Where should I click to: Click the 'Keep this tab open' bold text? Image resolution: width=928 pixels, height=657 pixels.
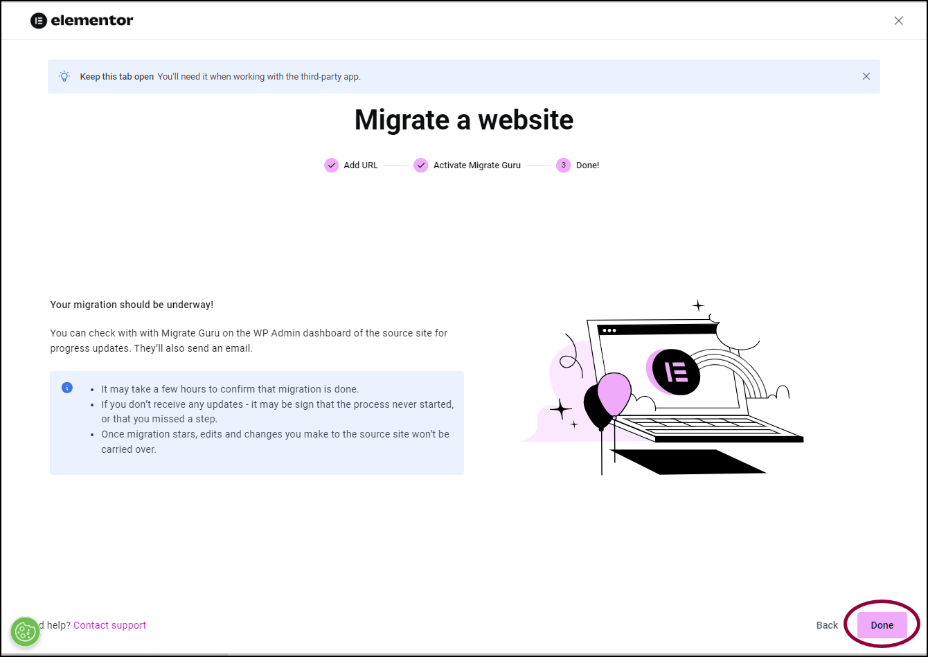[x=116, y=77]
